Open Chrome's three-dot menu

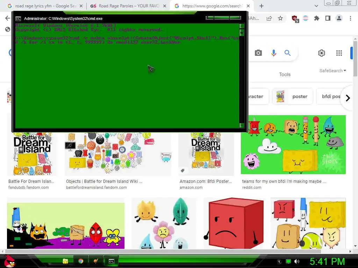coord(350,18)
